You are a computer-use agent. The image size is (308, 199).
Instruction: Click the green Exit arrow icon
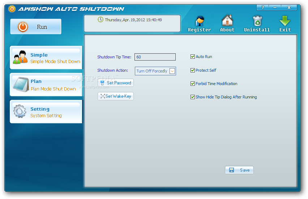pyautogui.click(x=285, y=21)
